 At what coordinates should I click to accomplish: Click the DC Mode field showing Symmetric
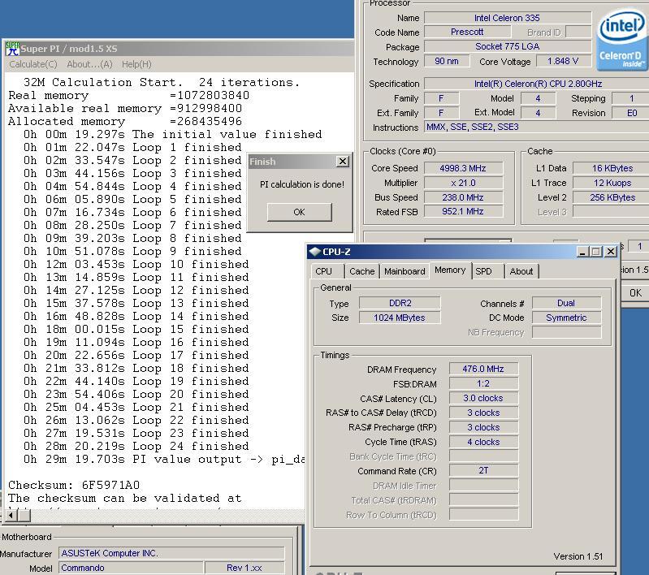[x=566, y=318]
